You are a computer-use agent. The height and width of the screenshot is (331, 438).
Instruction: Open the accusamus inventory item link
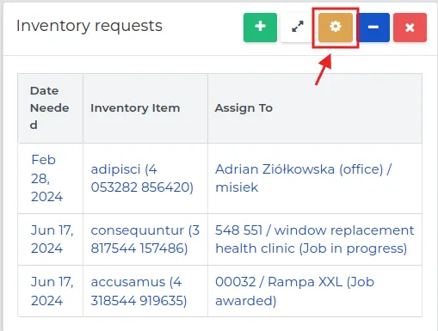[x=139, y=291]
